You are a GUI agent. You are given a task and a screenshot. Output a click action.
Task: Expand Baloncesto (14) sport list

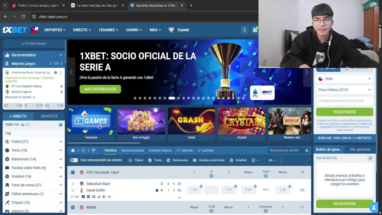[x=61, y=159]
